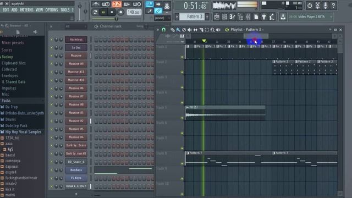352x198 pixels.
Task: Add new pattern with plus button
Action: (x=207, y=16)
